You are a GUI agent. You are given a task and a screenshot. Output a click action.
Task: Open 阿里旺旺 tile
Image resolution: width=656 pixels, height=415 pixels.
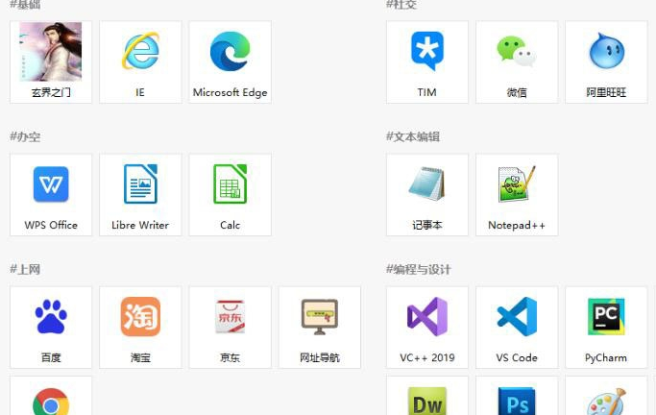606,61
